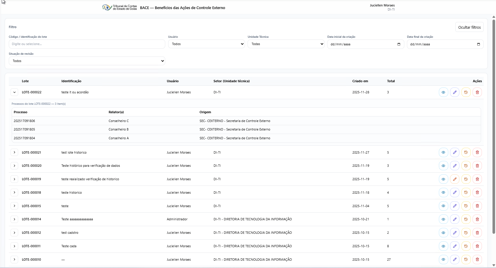
Task: View details of LOTE-000022 via eye icon
Action: click(x=443, y=92)
